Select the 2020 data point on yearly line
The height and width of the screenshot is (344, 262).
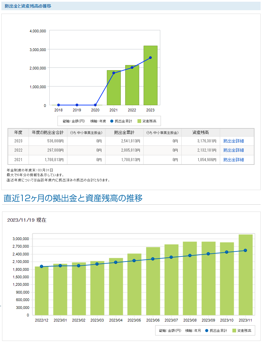tap(95, 105)
